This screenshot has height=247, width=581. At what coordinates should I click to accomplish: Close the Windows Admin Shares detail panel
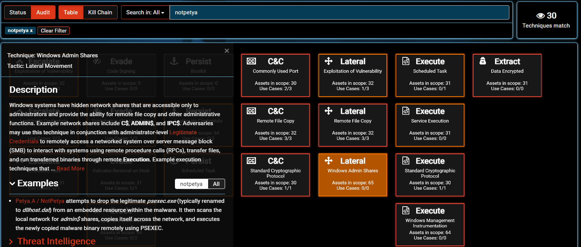[227, 51]
